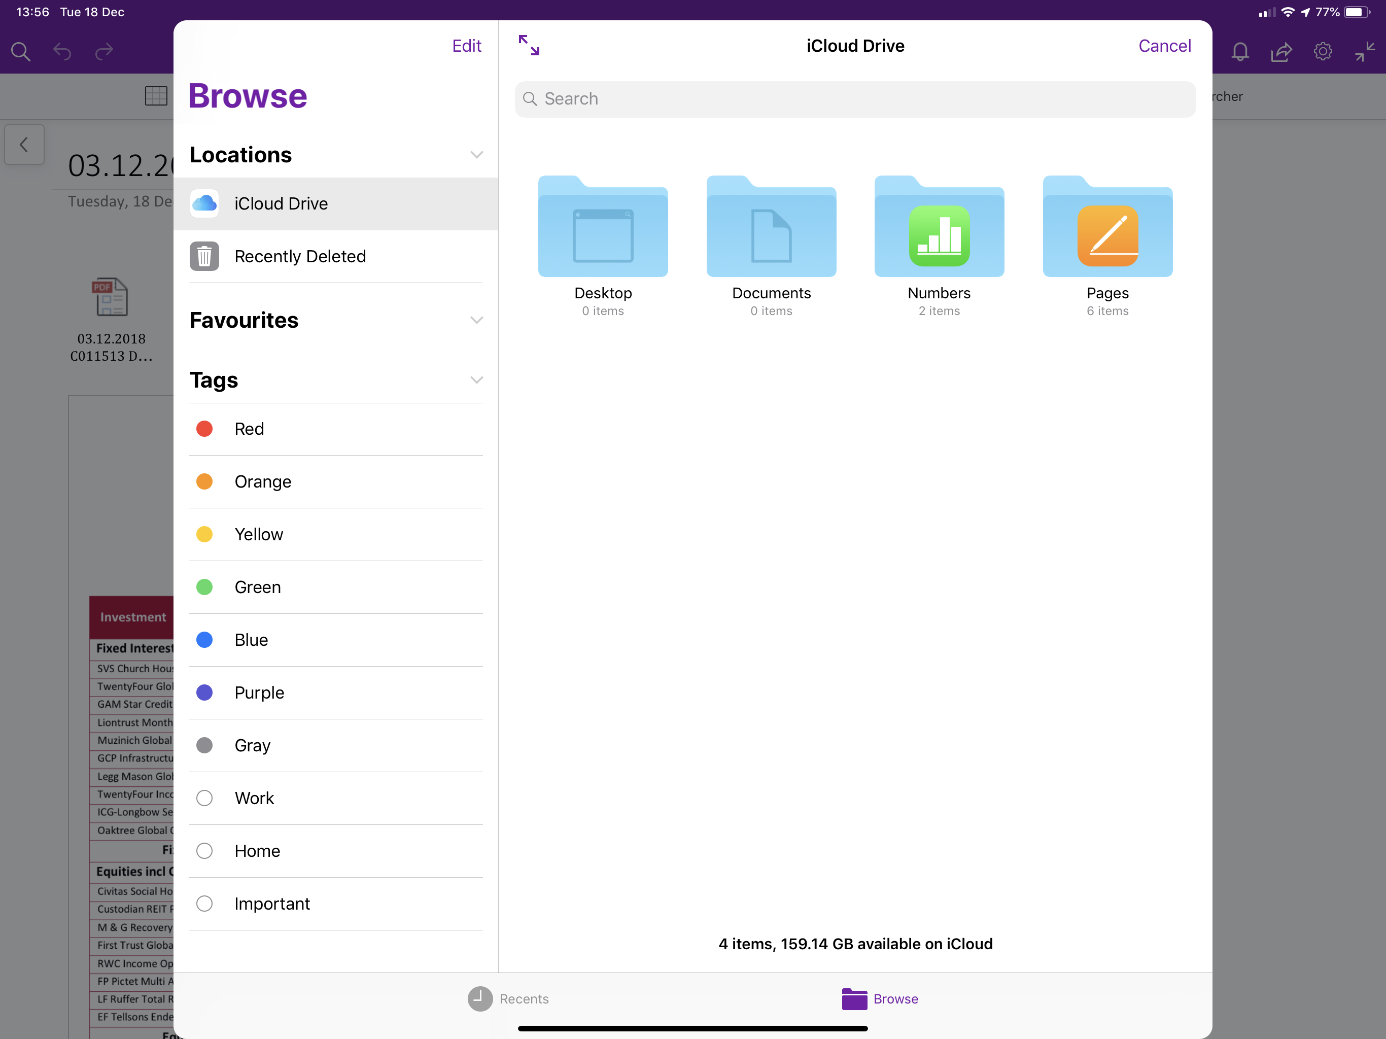Open the Documents folder

coord(771,246)
